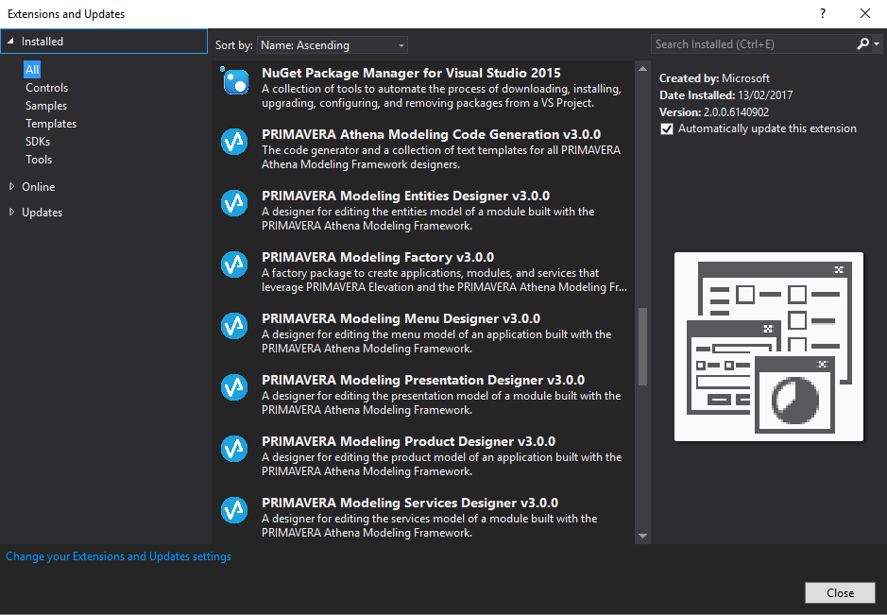
Task: Click the extension preview image thumbnail
Action: [x=769, y=347]
